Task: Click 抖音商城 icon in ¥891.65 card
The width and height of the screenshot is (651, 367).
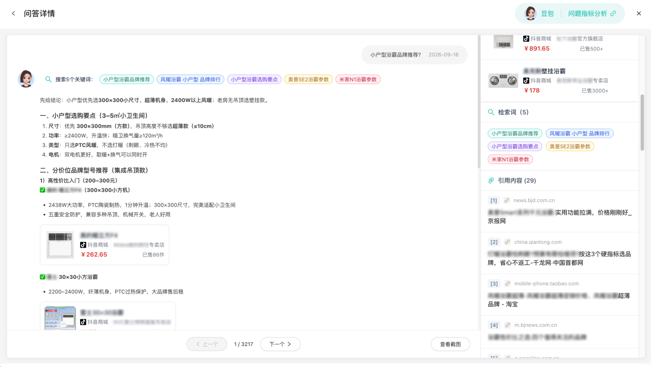Action: (526, 39)
